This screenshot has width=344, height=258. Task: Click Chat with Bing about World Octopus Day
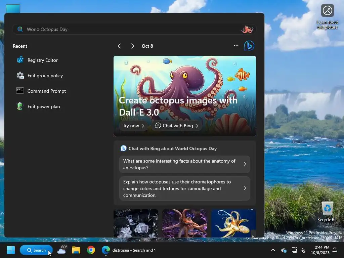tap(169, 148)
